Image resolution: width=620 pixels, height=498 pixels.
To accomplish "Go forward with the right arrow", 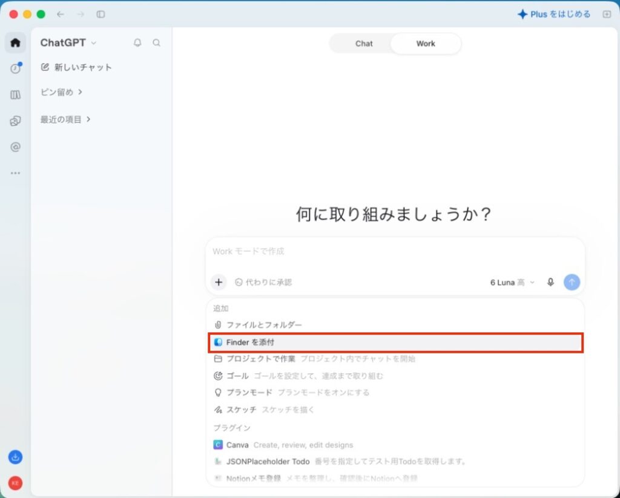I will (x=81, y=15).
